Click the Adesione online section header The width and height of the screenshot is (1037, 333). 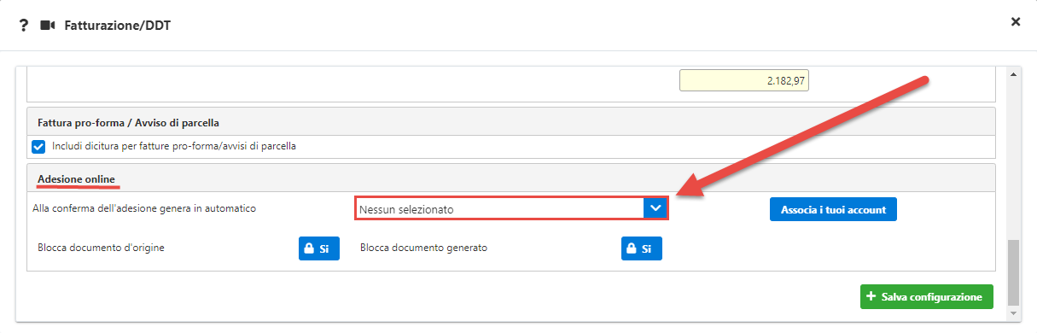coord(76,178)
